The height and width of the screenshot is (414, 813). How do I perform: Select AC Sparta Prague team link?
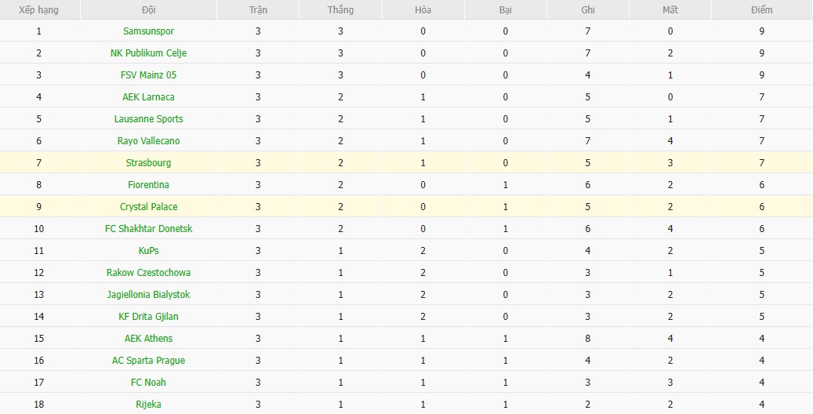(x=148, y=361)
